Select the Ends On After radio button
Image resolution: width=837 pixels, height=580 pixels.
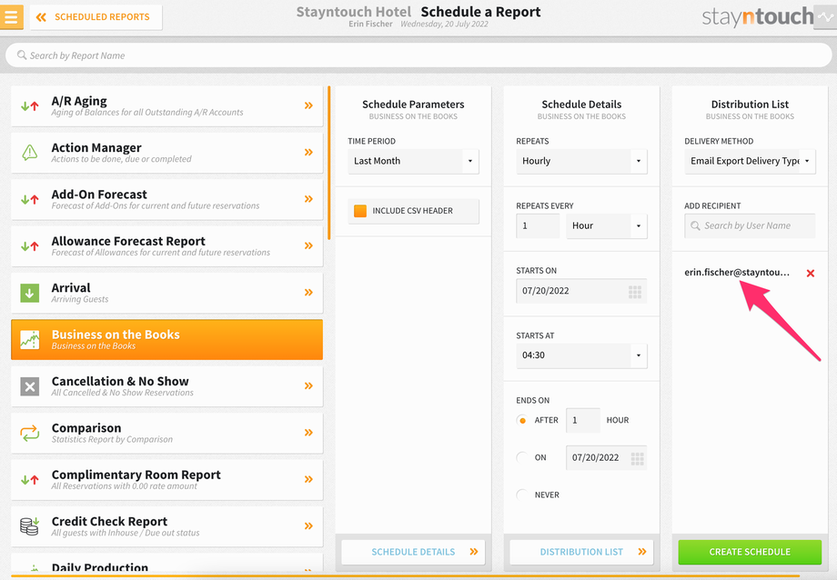[x=522, y=421]
